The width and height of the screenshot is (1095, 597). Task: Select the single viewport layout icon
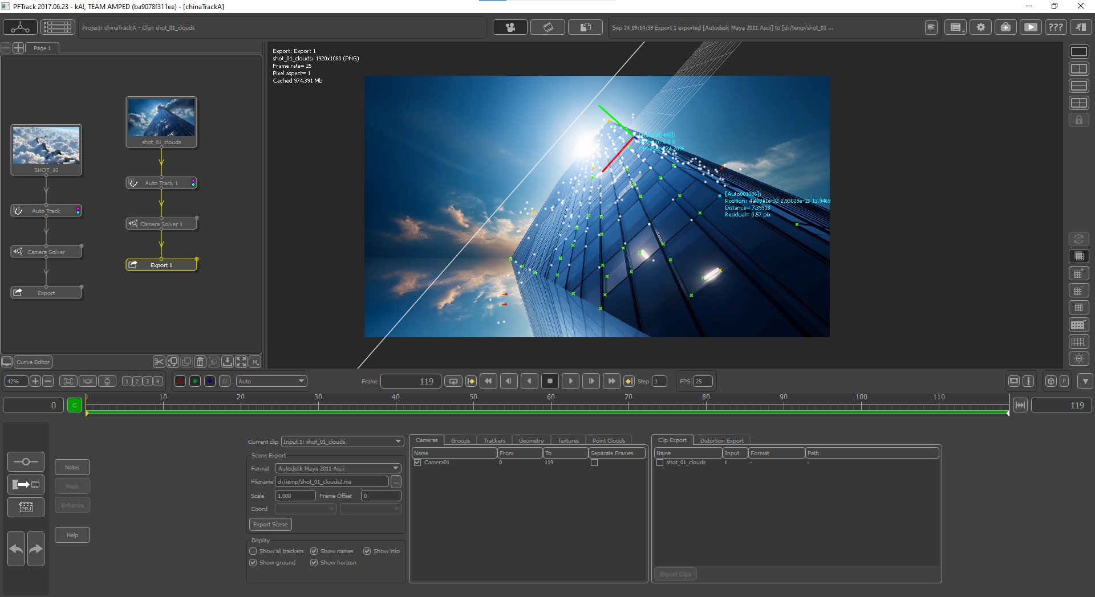1078,52
